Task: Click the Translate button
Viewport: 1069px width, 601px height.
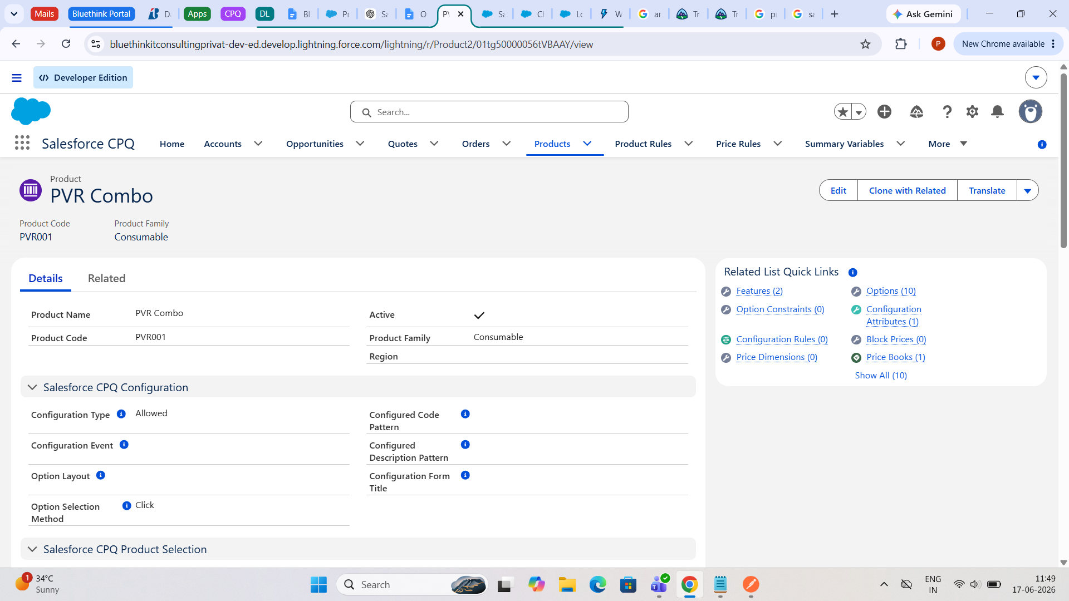Action: tap(987, 190)
